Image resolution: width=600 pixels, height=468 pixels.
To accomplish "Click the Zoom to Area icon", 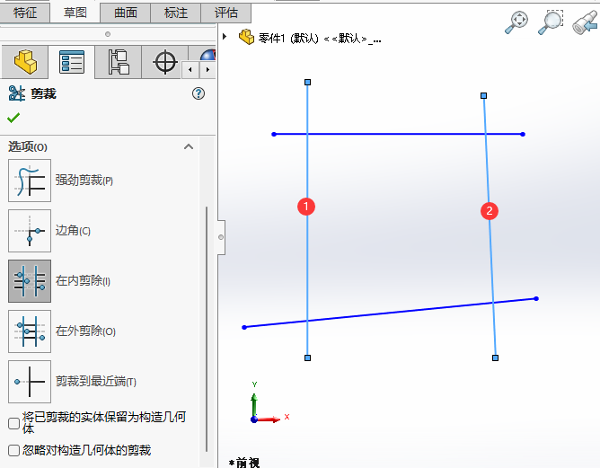I will point(551,22).
